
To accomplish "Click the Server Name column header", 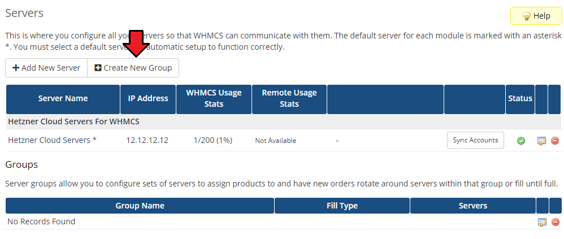I will click(x=63, y=99).
